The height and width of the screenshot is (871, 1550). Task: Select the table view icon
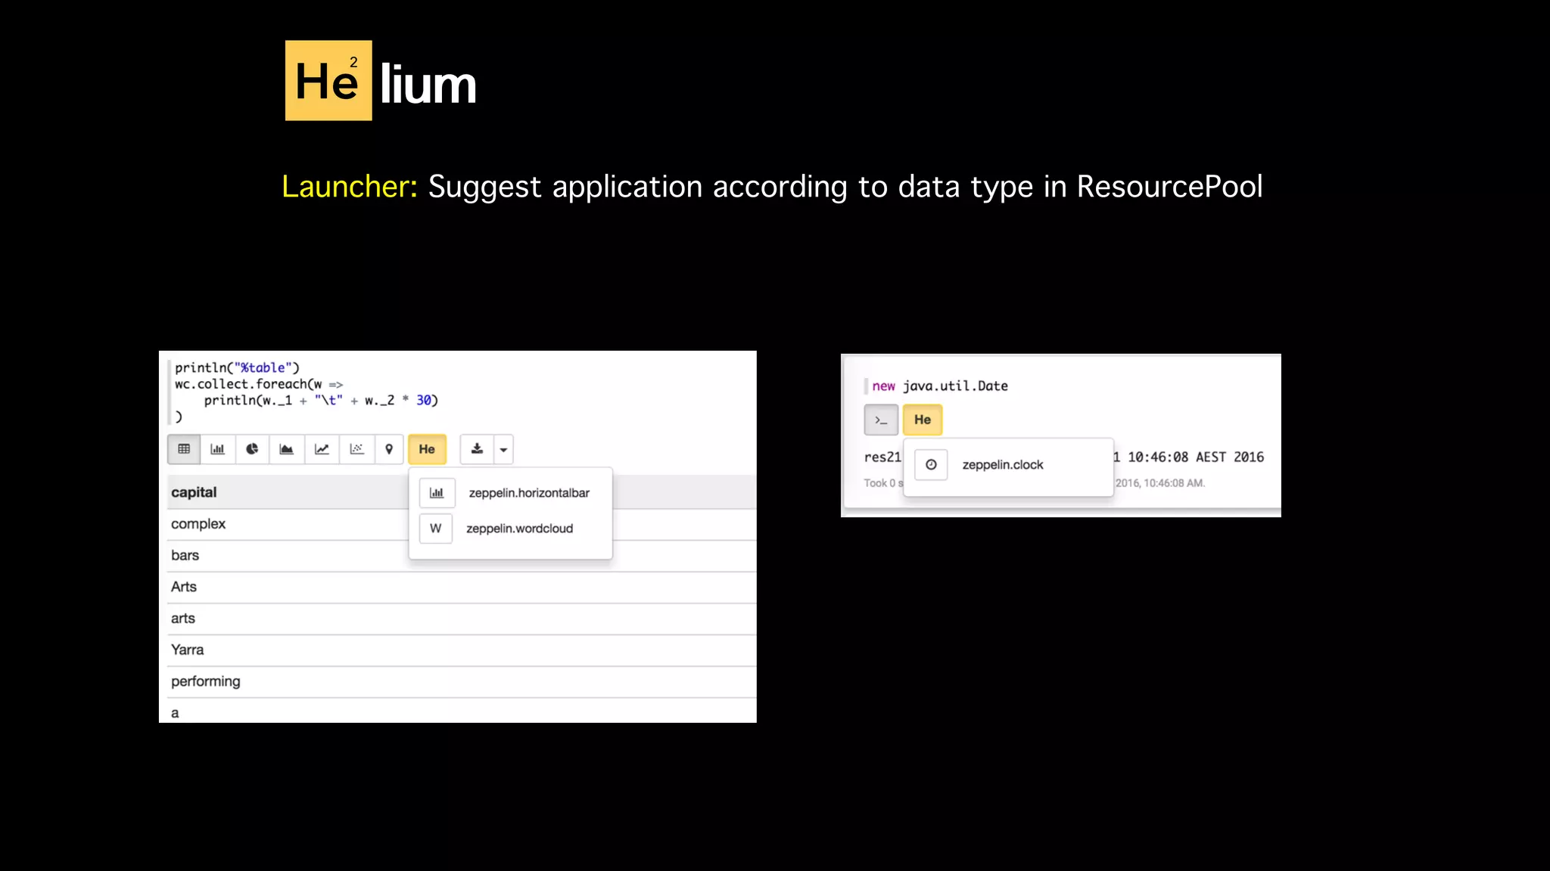click(x=184, y=449)
